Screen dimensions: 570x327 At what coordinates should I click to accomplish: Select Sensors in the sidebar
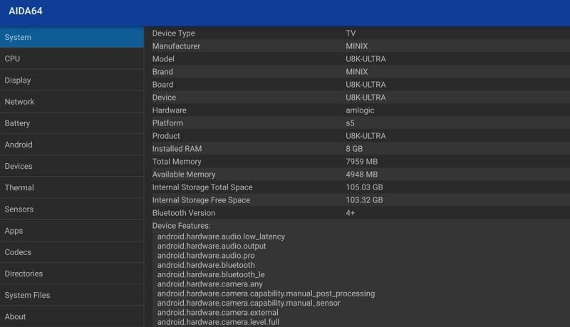click(x=71, y=209)
